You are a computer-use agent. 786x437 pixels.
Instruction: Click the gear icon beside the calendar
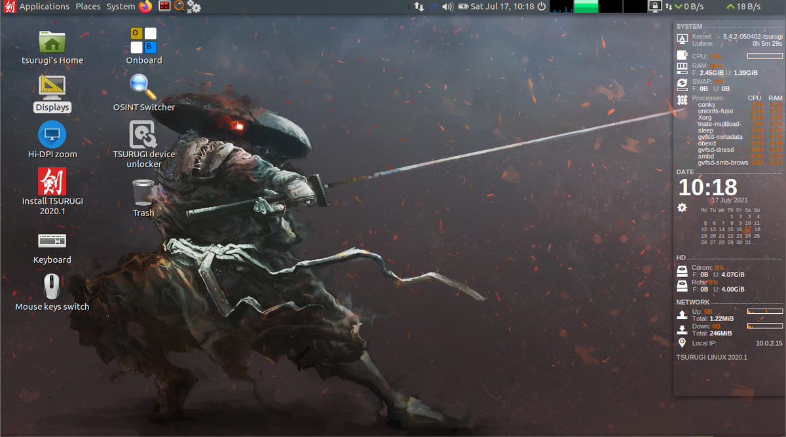tap(682, 207)
